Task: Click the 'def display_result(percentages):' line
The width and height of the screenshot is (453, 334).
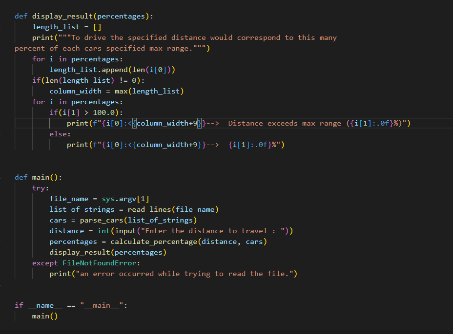Action: pos(84,16)
